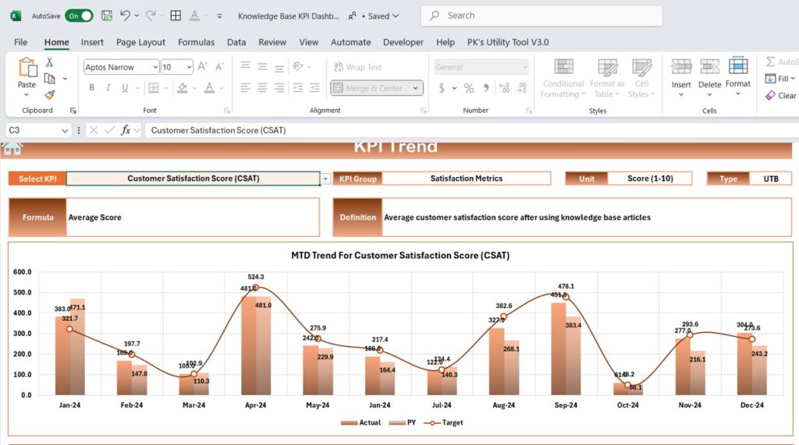Click the orientation text angle icon
This screenshot has width=799, height=445.
click(298, 66)
